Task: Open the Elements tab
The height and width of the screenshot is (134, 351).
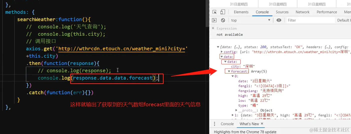Action: [241, 12]
